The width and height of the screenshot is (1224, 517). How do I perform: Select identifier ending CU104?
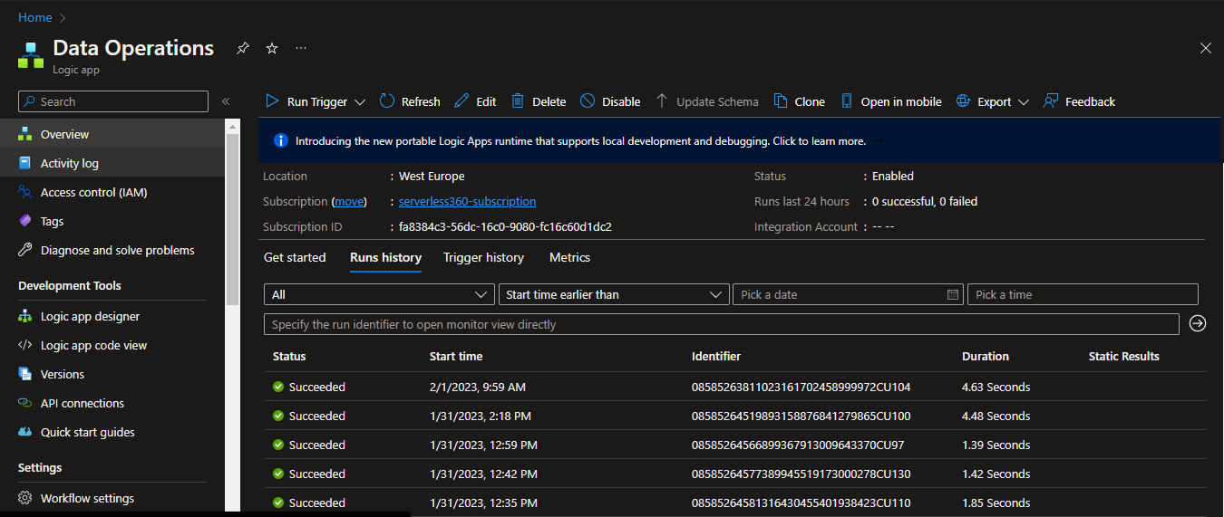click(801, 387)
